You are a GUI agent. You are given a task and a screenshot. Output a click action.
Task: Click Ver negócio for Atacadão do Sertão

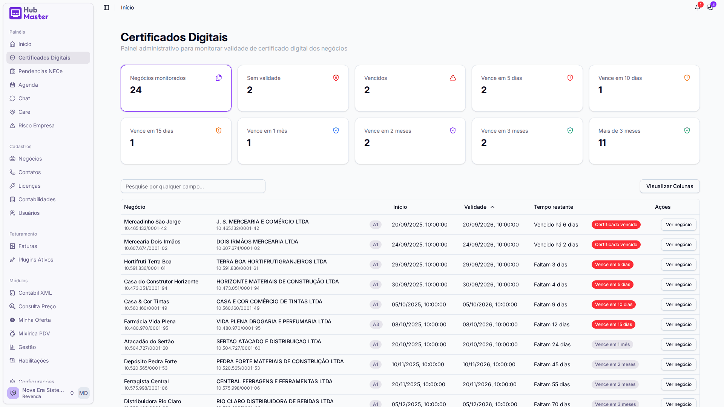pos(678,344)
